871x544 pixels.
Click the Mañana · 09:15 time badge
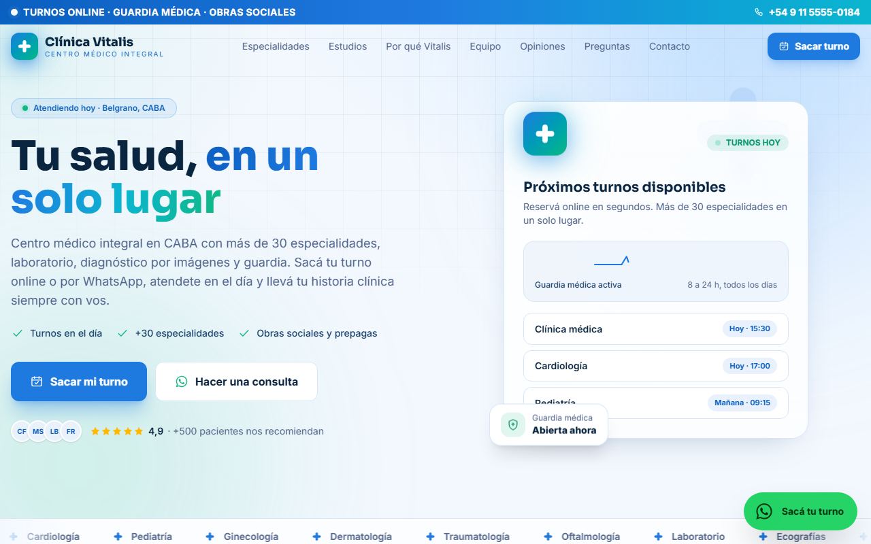click(742, 403)
